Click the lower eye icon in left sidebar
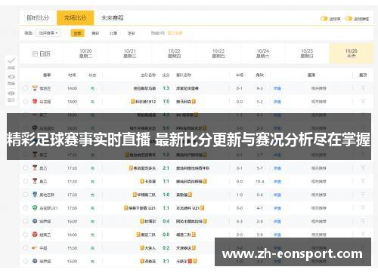This screenshot has width=378, height=273. pyautogui.click(x=11, y=94)
